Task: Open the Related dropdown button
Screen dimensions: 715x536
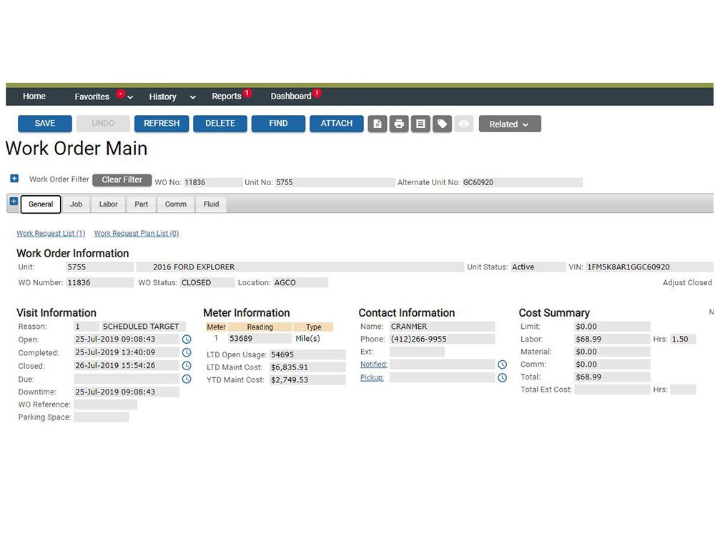Action: pyautogui.click(x=509, y=124)
